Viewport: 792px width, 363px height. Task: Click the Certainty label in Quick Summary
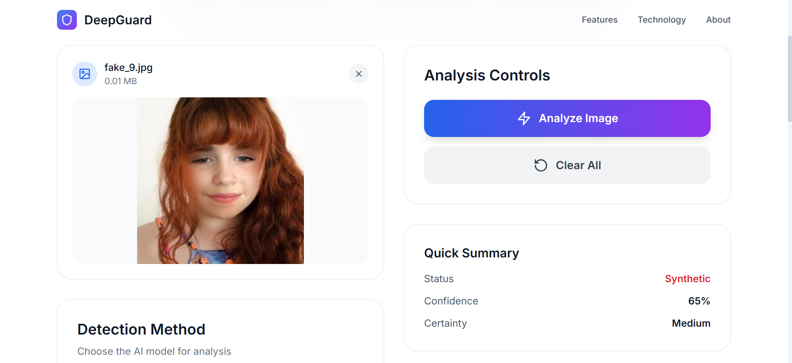[446, 323]
